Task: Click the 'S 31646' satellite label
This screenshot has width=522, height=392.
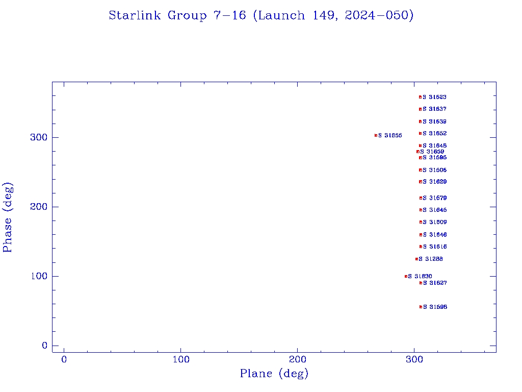Action: click(435, 235)
